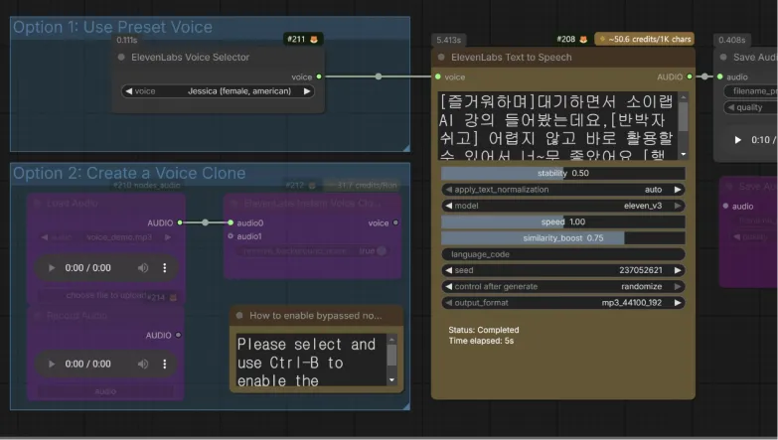Click audio port on the bypassed purple Save node
Image resolution: width=778 pixels, height=440 pixels.
point(726,206)
